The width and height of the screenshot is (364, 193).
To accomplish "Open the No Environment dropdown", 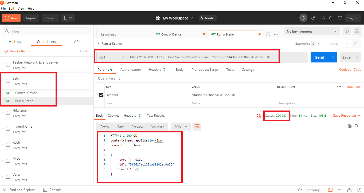I will (312, 31).
